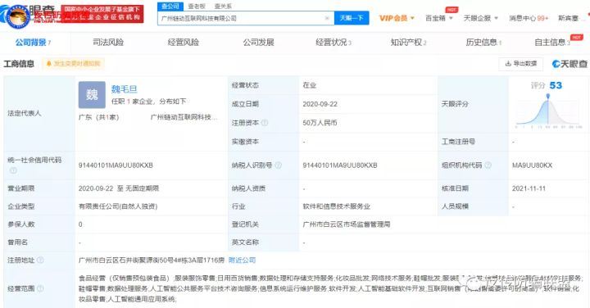Open the 附近公司 link
Viewport: 590px width, 308px height.
pos(242,260)
